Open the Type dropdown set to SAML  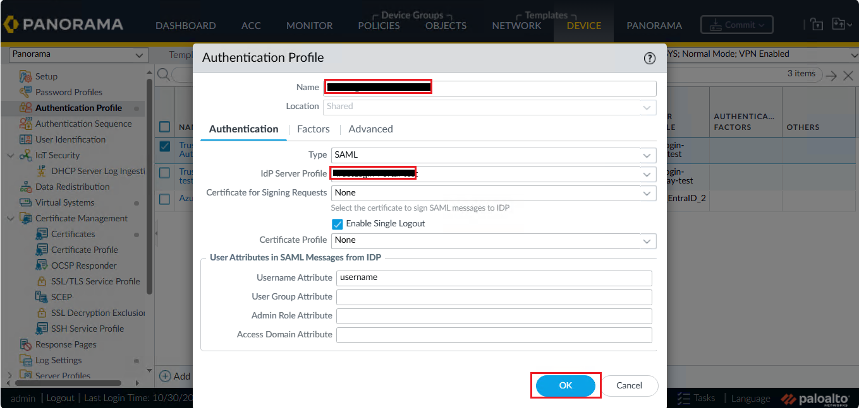493,154
